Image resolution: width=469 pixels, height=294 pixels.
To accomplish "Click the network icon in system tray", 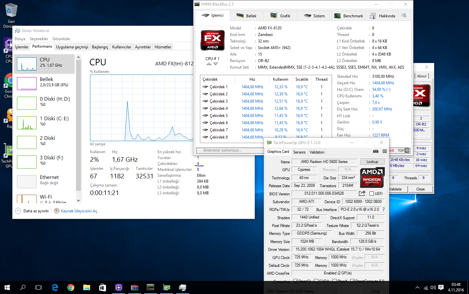I will coord(426,288).
